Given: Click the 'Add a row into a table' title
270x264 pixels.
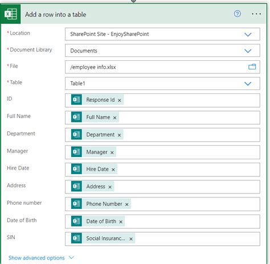Looking at the screenshot, I should [x=56, y=14].
